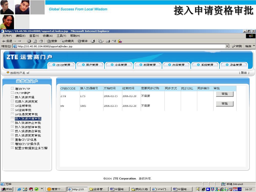Open 已接入资源变更 in the sidebar
This screenshot has height=192, width=256.
(26, 101)
